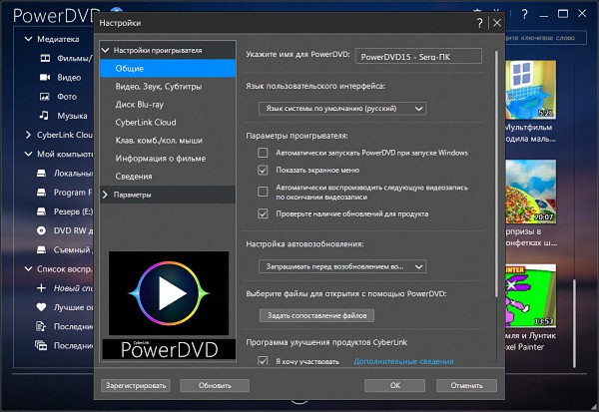
Task: Open the auto-resume setting dropdown
Action: (x=342, y=266)
